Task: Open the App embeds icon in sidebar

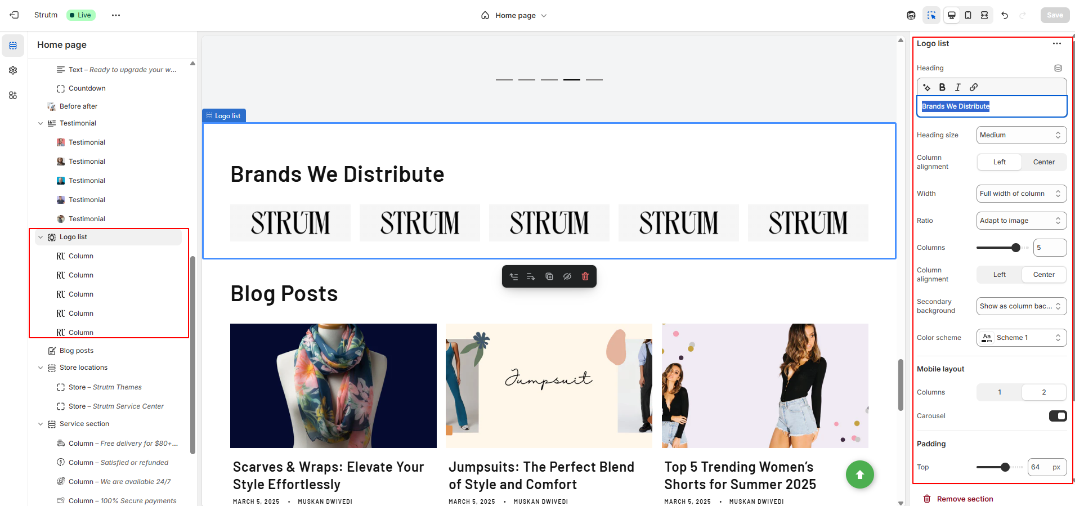Action: [13, 95]
